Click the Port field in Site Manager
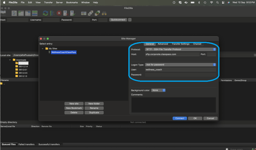This screenshot has height=150, width=256. coord(211,54)
